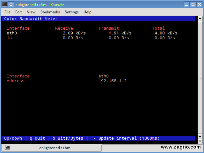The height and width of the screenshot is (153, 204).
Task: Click the scroll up arrow near bottom
Action: (x=200, y=136)
